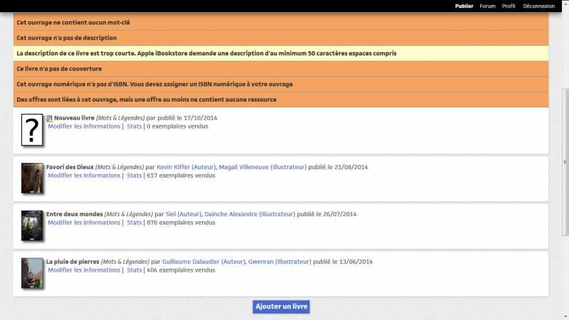Open the Profil page
The height and width of the screenshot is (320, 569).
(509, 6)
